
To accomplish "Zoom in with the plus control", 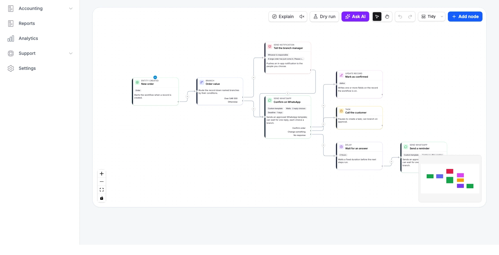I will pos(102,174).
